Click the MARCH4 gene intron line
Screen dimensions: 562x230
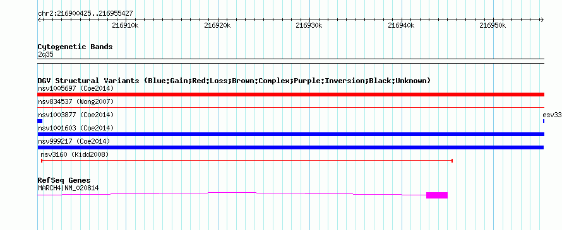pos(232,193)
